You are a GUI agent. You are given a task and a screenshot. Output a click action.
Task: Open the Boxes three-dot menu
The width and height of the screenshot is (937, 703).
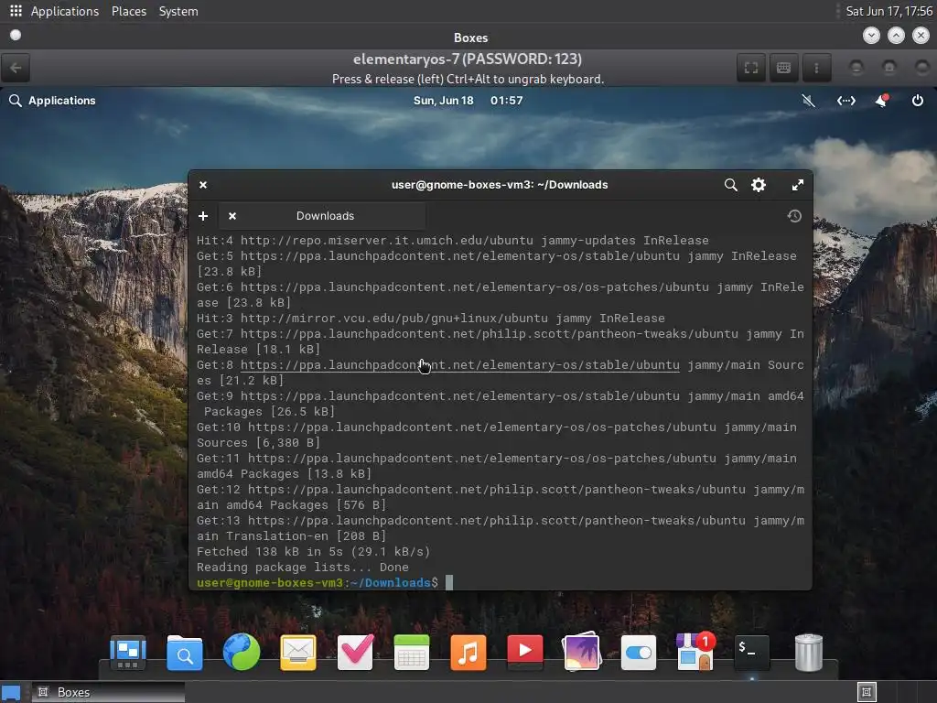pos(816,68)
